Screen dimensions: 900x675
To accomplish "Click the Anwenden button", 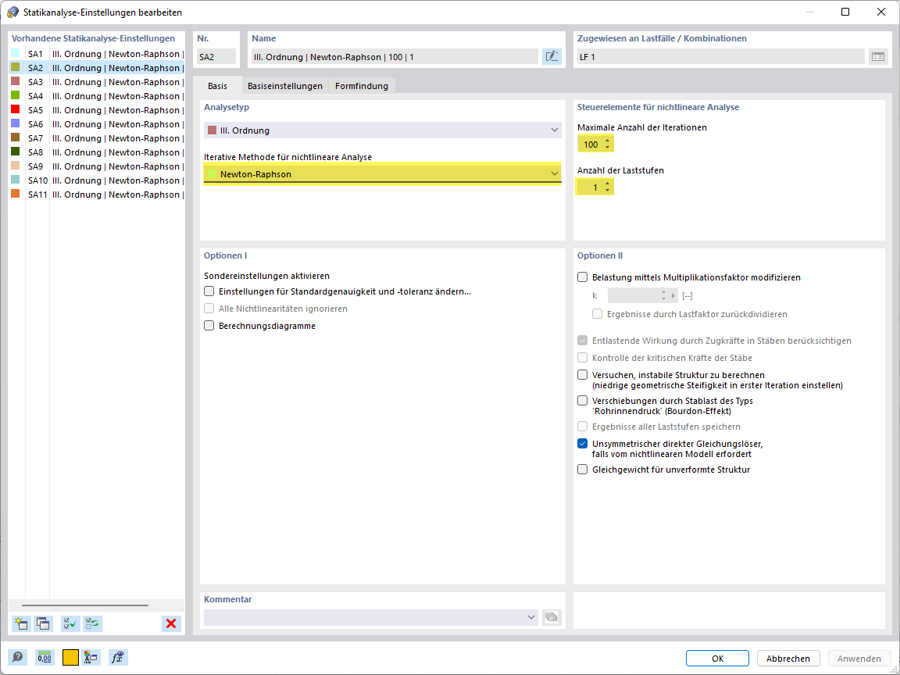I will pyautogui.click(x=859, y=658).
